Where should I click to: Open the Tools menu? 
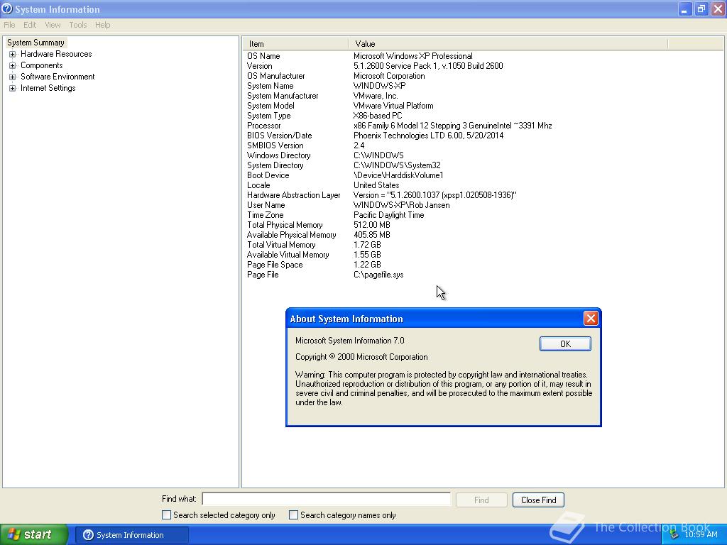tap(78, 25)
